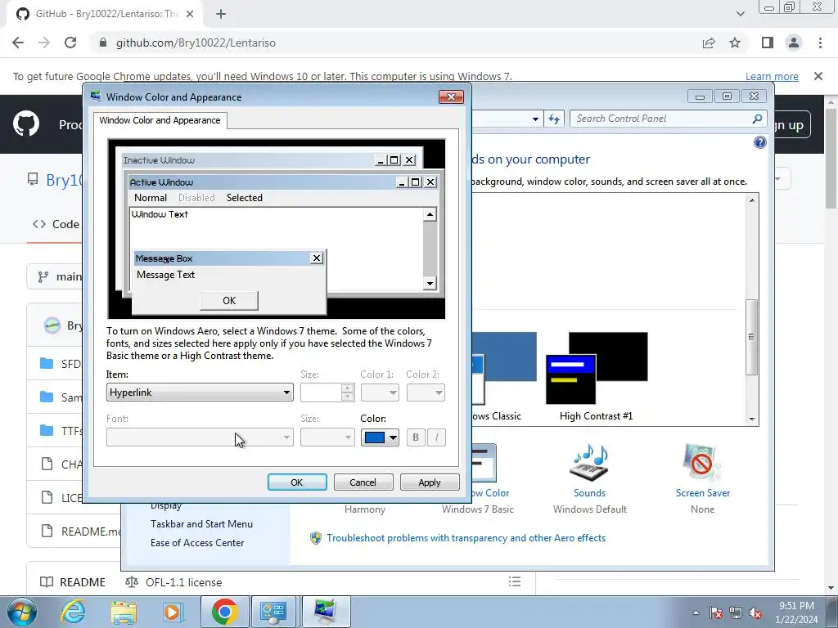
Task: Toggle Chrome side panel icon
Action: coord(768,43)
